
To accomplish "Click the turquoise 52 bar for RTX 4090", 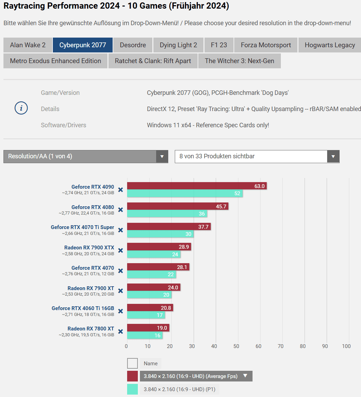I will click(185, 193).
